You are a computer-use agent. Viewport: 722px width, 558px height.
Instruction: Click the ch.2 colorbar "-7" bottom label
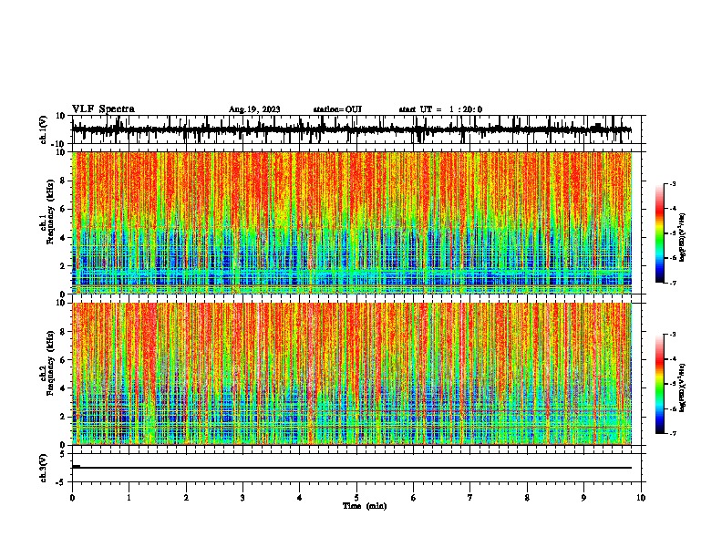[673, 434]
